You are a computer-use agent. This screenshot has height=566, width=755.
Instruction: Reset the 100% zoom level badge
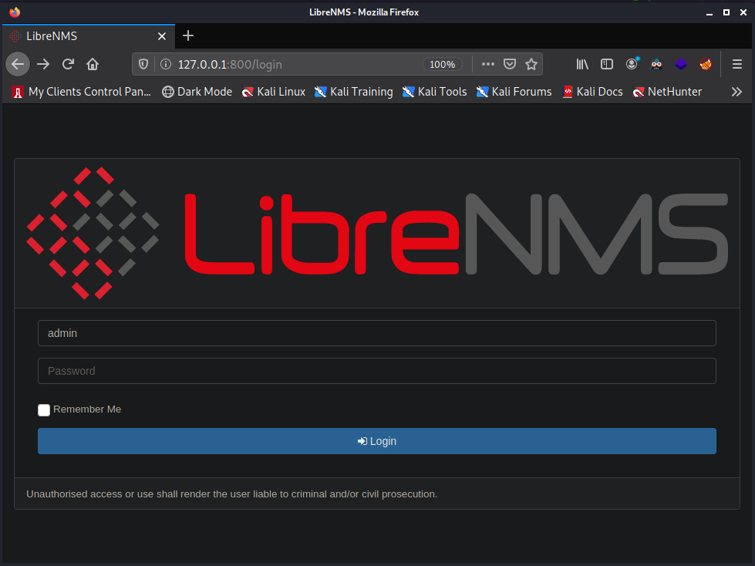tap(442, 64)
